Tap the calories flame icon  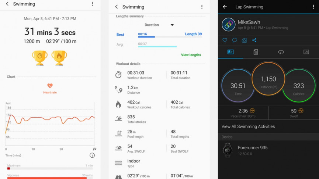[x=118, y=104]
